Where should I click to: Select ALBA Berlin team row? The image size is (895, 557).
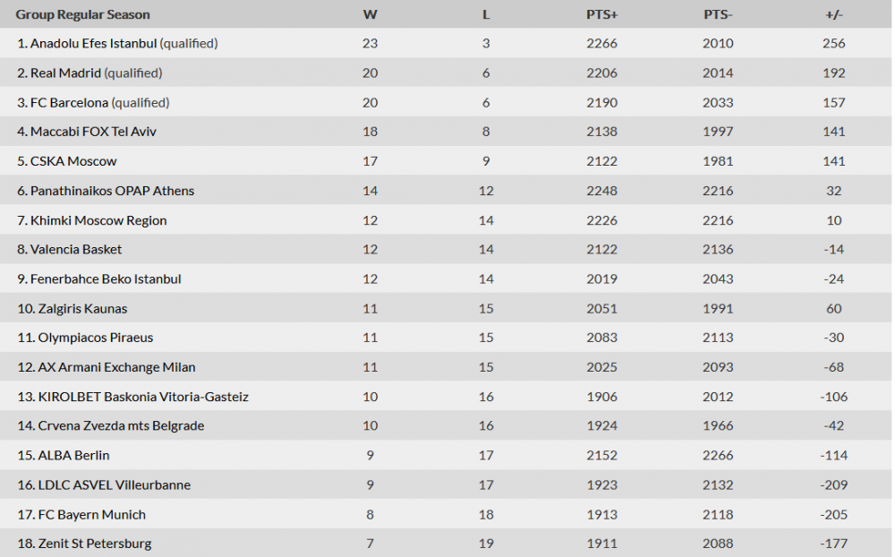click(73, 455)
